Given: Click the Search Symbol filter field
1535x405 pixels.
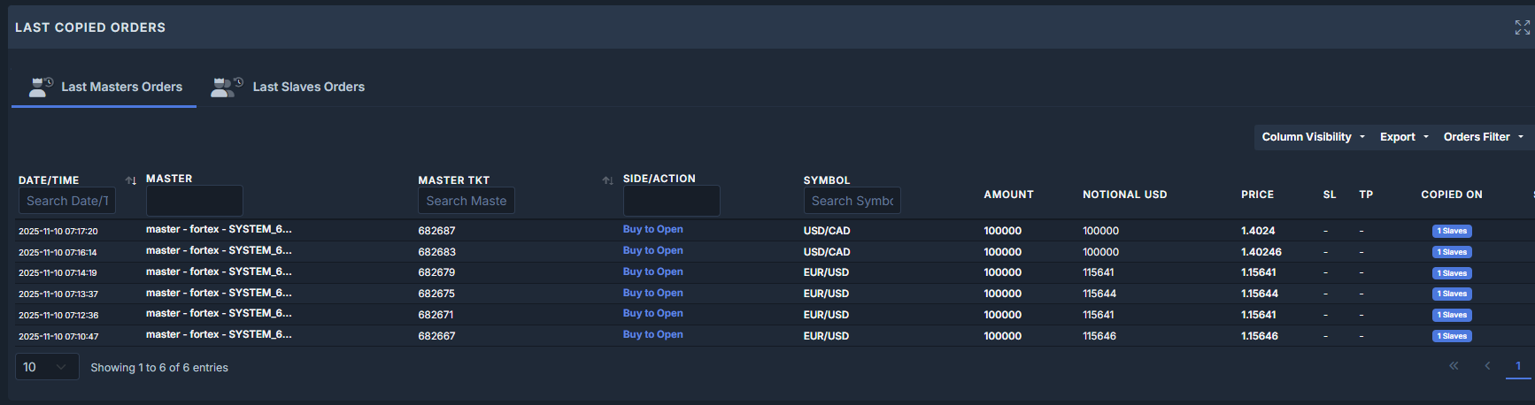Looking at the screenshot, I should 852,201.
